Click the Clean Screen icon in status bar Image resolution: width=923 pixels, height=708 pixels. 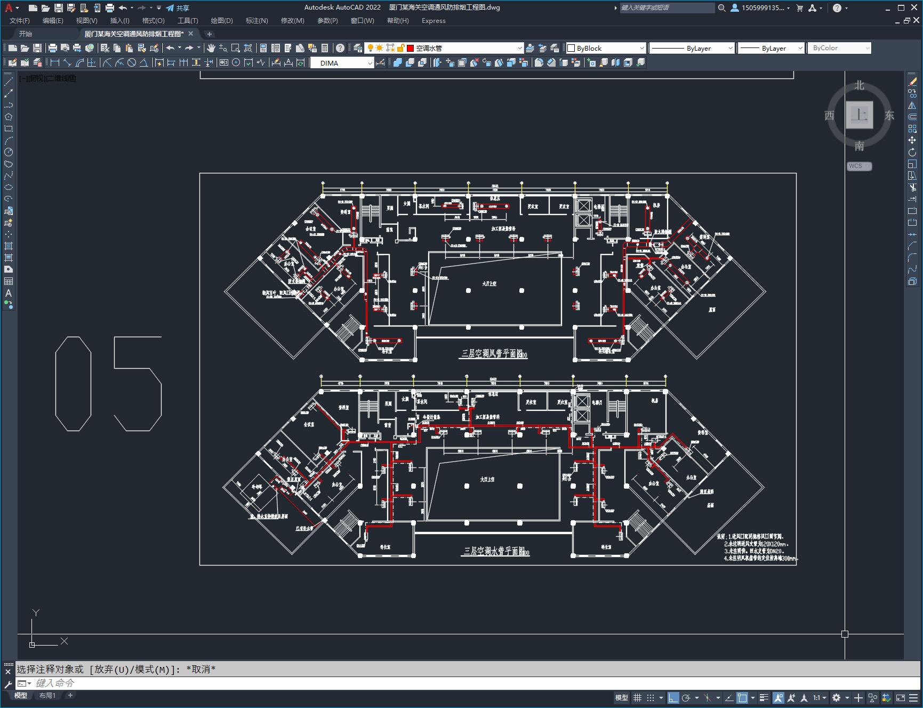click(x=900, y=697)
